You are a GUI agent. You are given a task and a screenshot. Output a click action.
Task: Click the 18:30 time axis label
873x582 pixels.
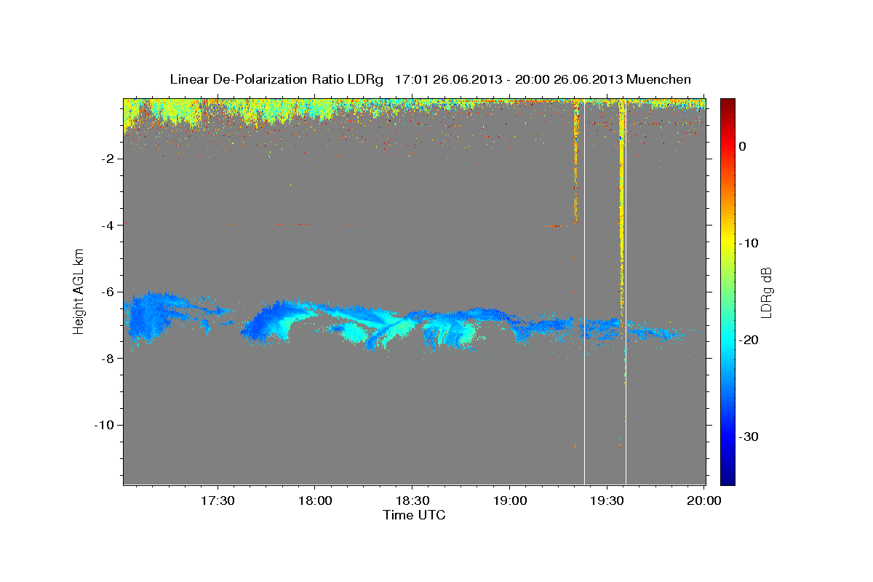[412, 501]
